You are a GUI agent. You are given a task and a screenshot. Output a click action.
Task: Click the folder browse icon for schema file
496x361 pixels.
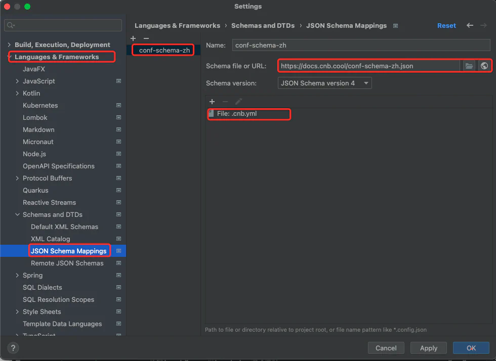click(x=469, y=66)
